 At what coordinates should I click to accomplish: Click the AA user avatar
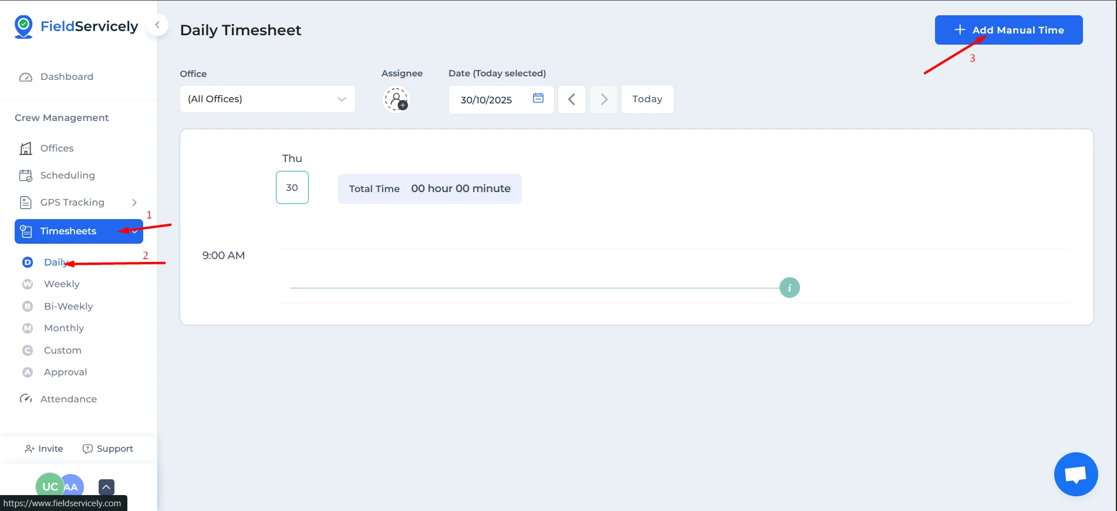click(x=73, y=487)
